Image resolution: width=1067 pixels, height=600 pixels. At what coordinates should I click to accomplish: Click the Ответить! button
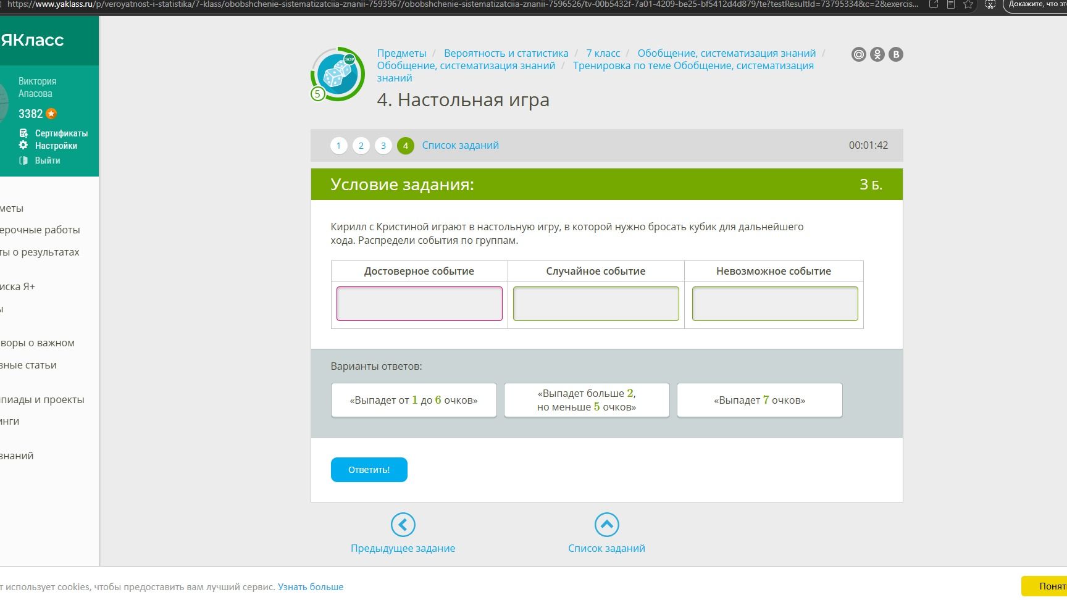(369, 470)
